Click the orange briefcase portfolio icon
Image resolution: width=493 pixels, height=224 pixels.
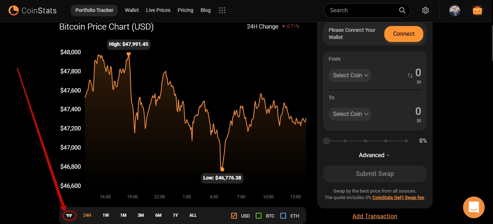pos(477,10)
